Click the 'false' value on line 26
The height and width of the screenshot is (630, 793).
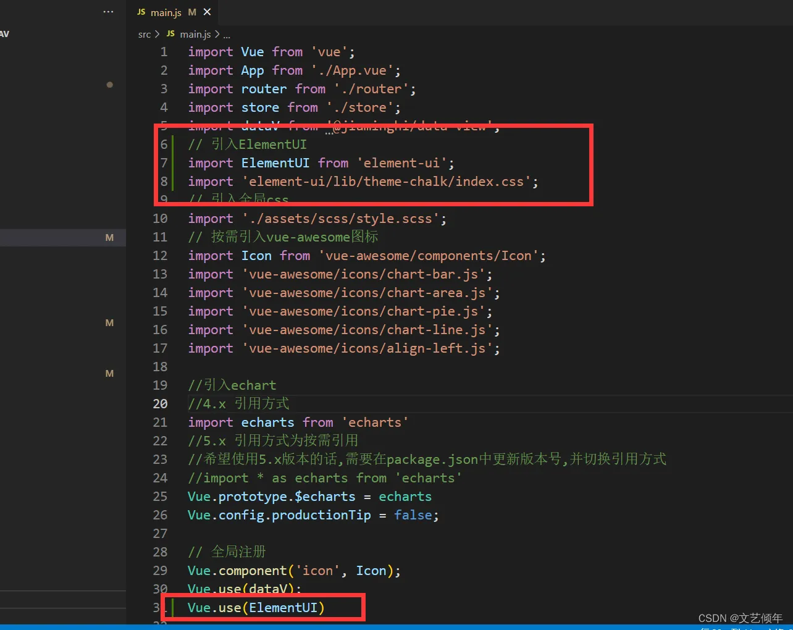click(413, 515)
